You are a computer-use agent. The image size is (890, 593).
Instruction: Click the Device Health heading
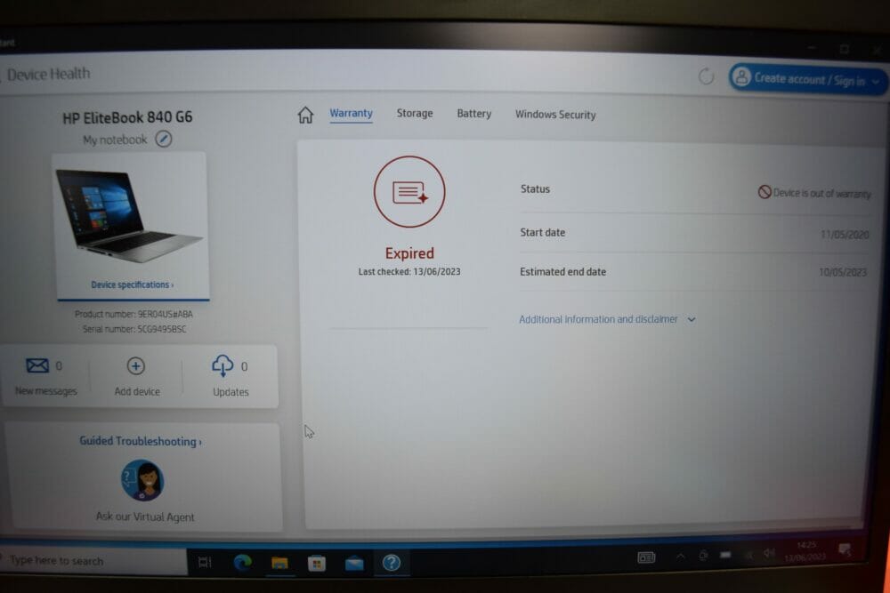click(x=48, y=74)
